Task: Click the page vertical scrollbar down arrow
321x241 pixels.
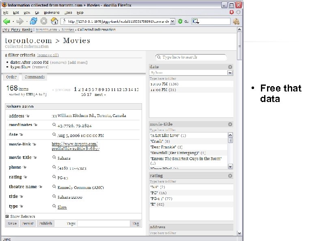Action: coord(239,233)
